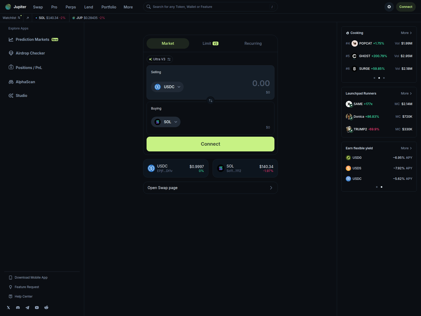421x316 pixels.
Task: Open the More navigation menu
Action: click(128, 7)
